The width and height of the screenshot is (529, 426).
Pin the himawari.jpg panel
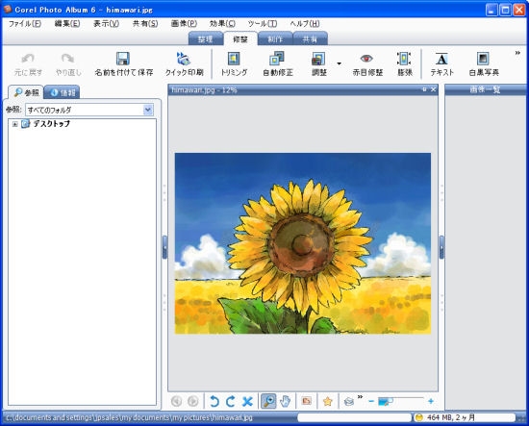[x=424, y=89]
